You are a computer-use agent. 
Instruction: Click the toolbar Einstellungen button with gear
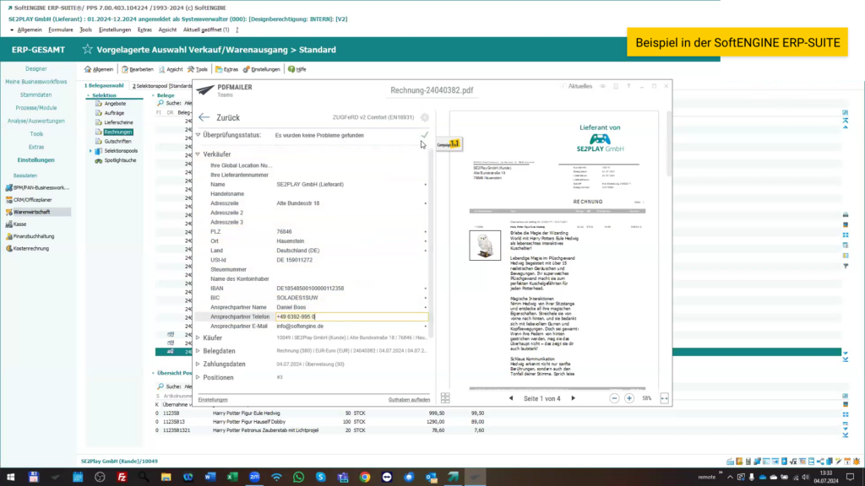click(262, 69)
